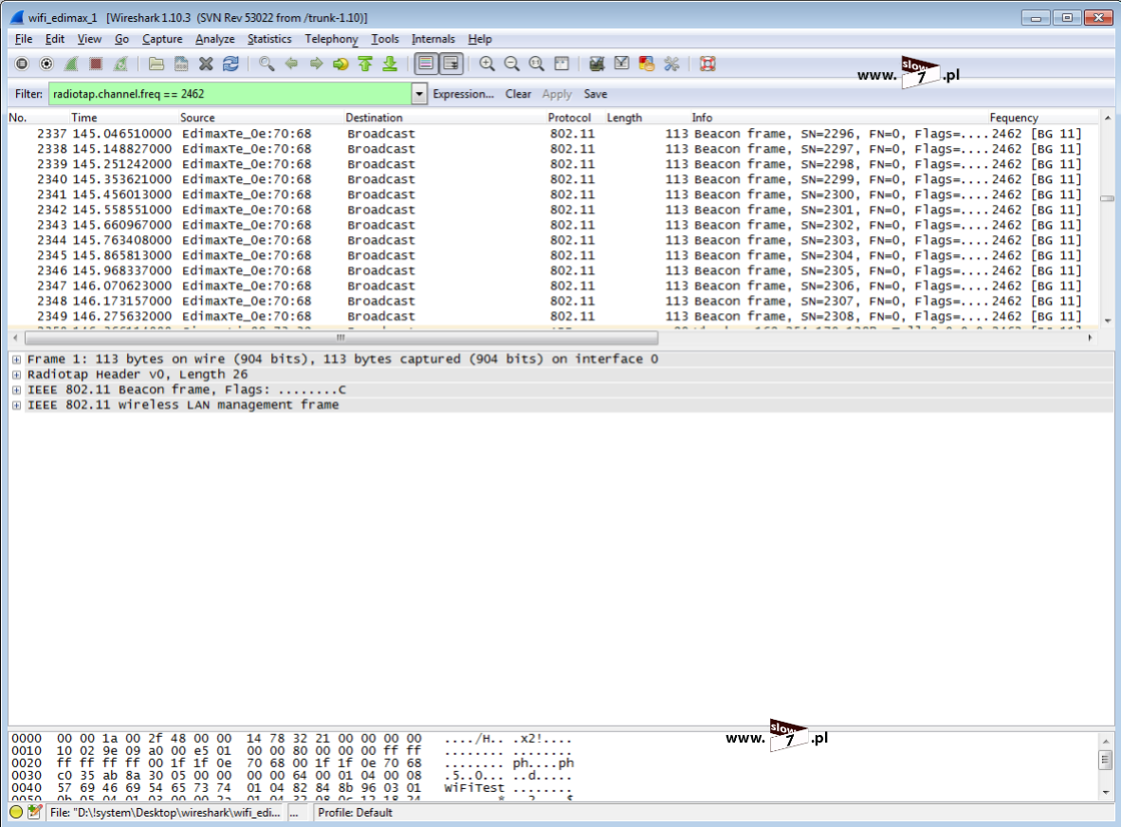The height and width of the screenshot is (827, 1121).
Task: Save this capture file icon
Action: (181, 64)
